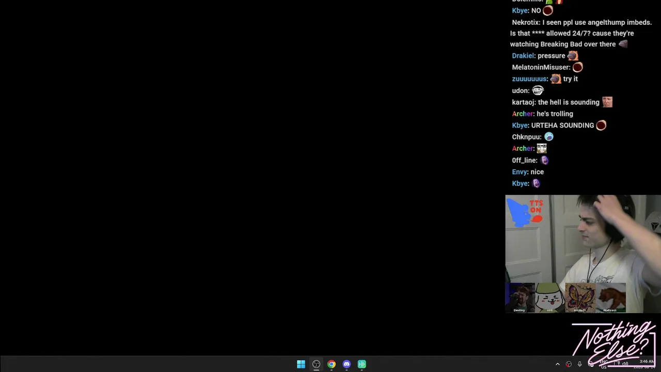Select the Destiny call participant thumbnail
This screenshot has width=661, height=372.
click(x=520, y=298)
